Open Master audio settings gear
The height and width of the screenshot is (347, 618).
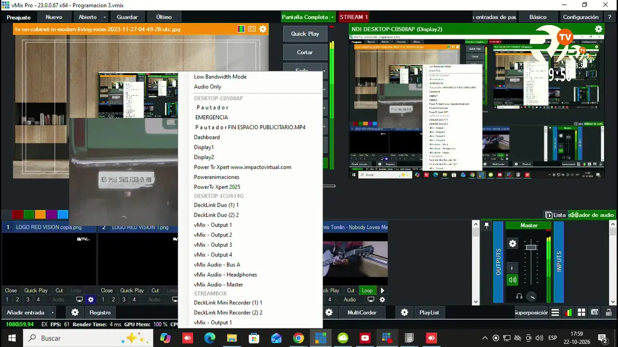click(x=513, y=243)
